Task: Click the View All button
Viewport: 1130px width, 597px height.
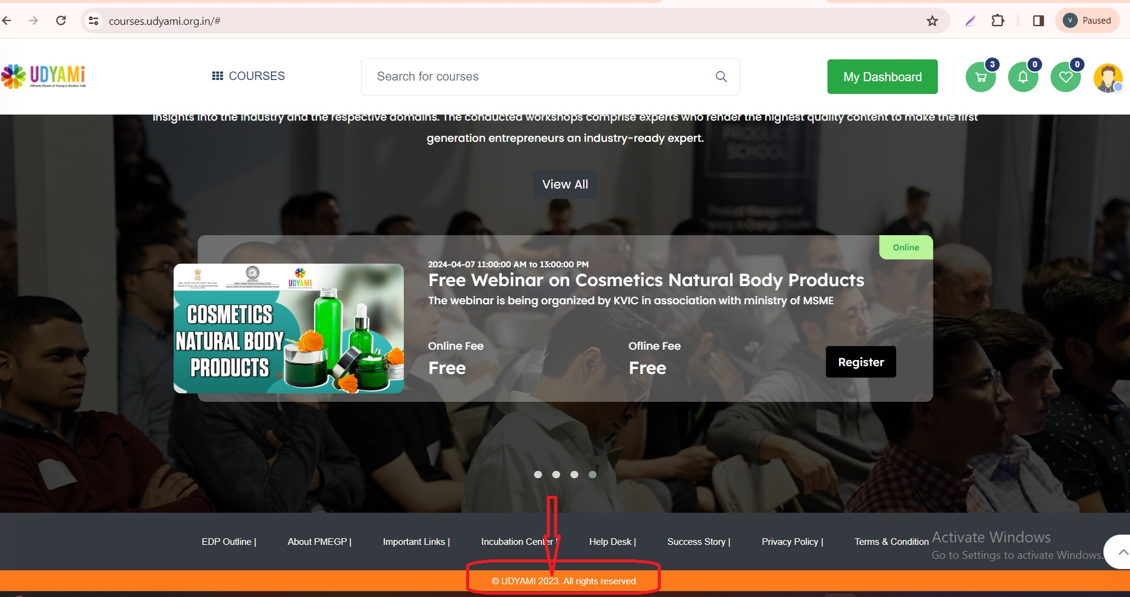Action: tap(564, 184)
